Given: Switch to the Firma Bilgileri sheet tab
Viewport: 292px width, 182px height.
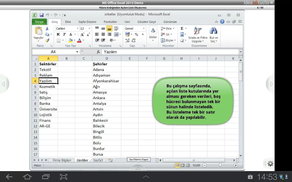Looking at the screenshot, I should 62,160.
